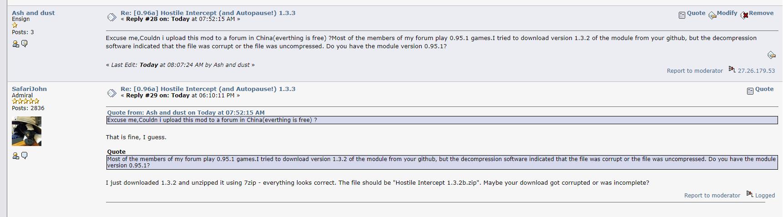Quote SafariJohn's reply #29

pyautogui.click(x=764, y=89)
